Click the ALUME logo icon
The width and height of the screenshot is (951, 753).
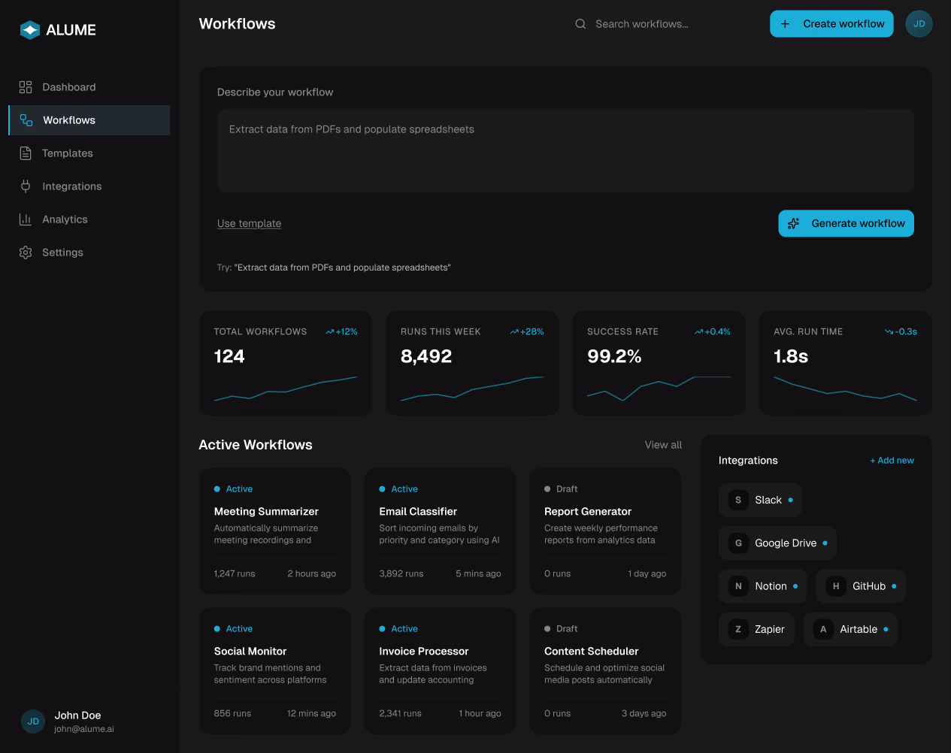click(x=30, y=30)
